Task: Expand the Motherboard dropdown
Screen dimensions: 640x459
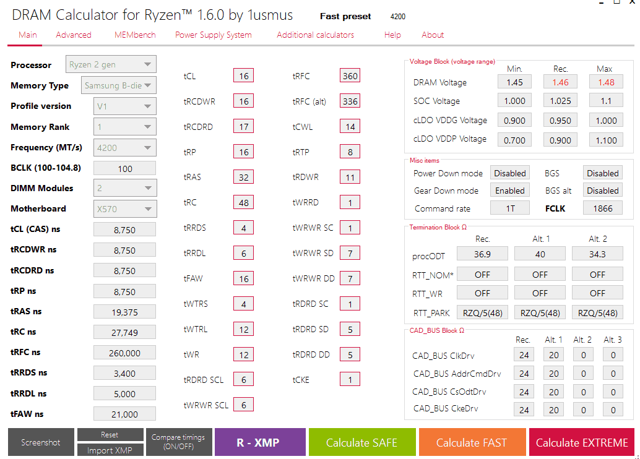Action: (x=124, y=209)
